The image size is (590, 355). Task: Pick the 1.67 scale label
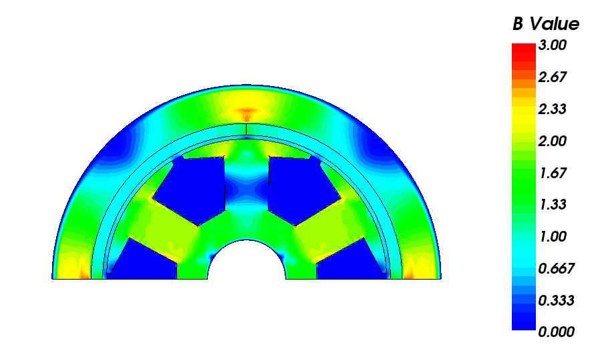point(552,173)
